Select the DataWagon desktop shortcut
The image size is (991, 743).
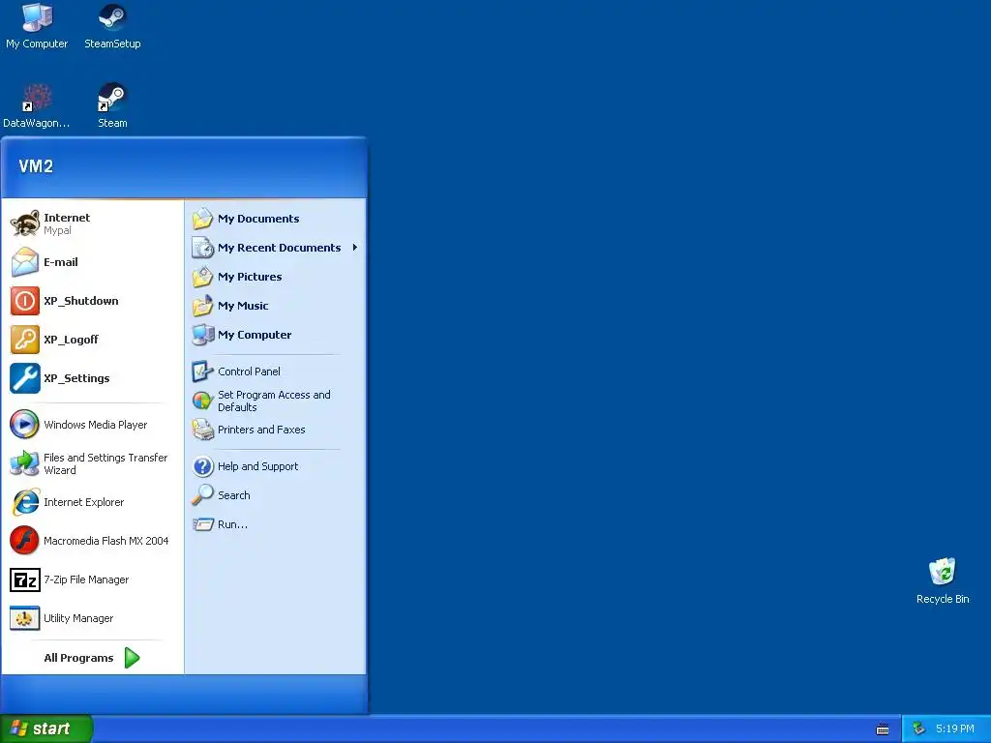(x=37, y=105)
